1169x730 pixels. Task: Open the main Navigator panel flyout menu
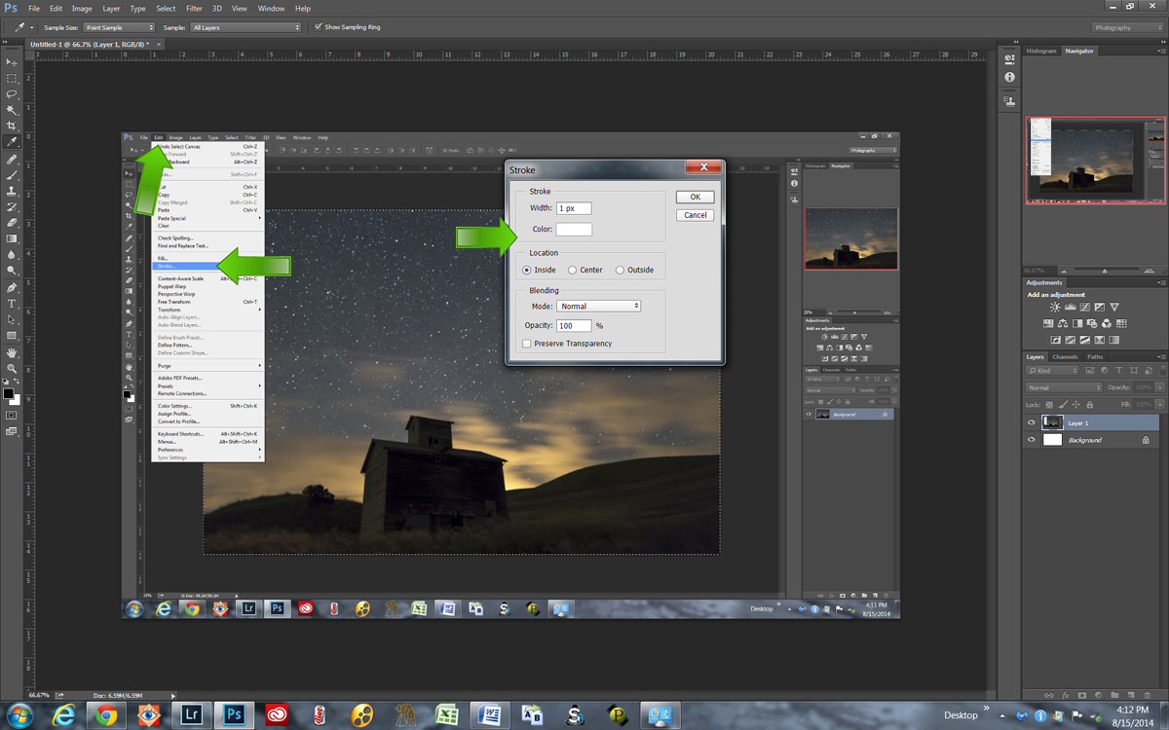tap(1159, 51)
